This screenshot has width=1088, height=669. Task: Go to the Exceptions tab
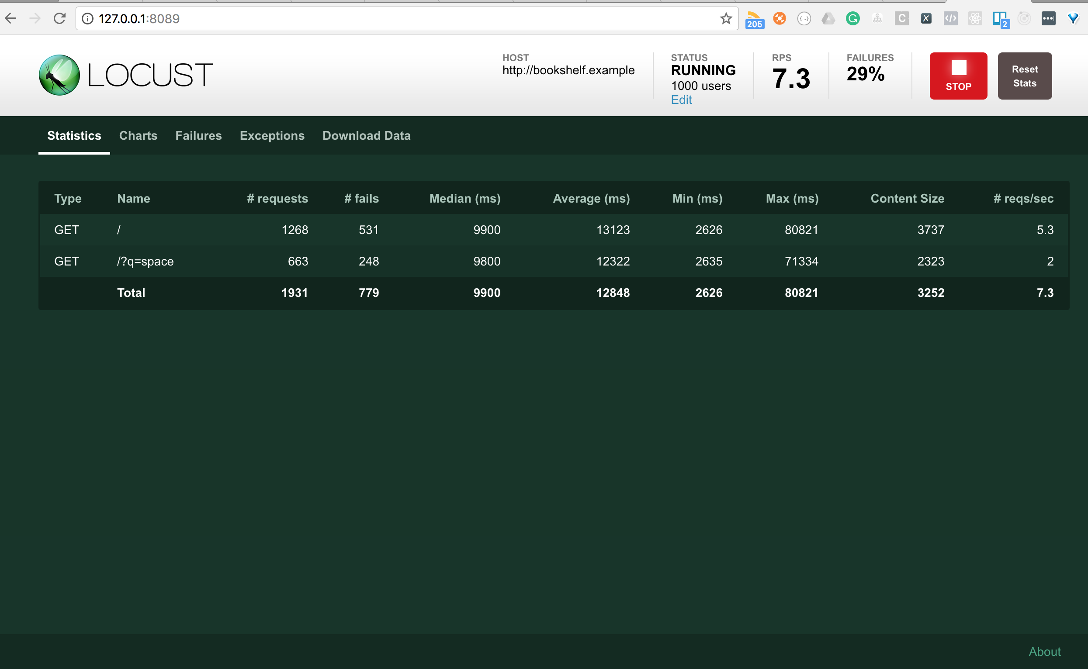(272, 135)
